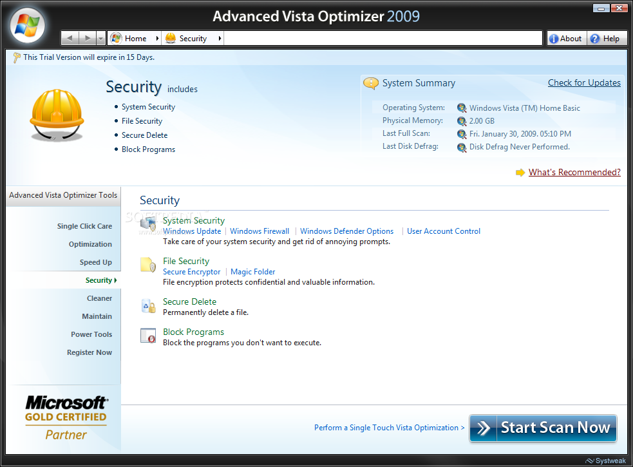Go forward with the right arrow button
Viewport: 633px width, 467px height.
[x=87, y=39]
